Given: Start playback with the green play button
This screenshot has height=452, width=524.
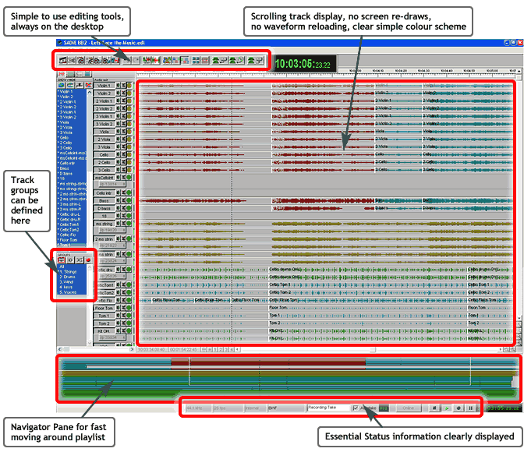Looking at the screenshot, I should (447, 408).
